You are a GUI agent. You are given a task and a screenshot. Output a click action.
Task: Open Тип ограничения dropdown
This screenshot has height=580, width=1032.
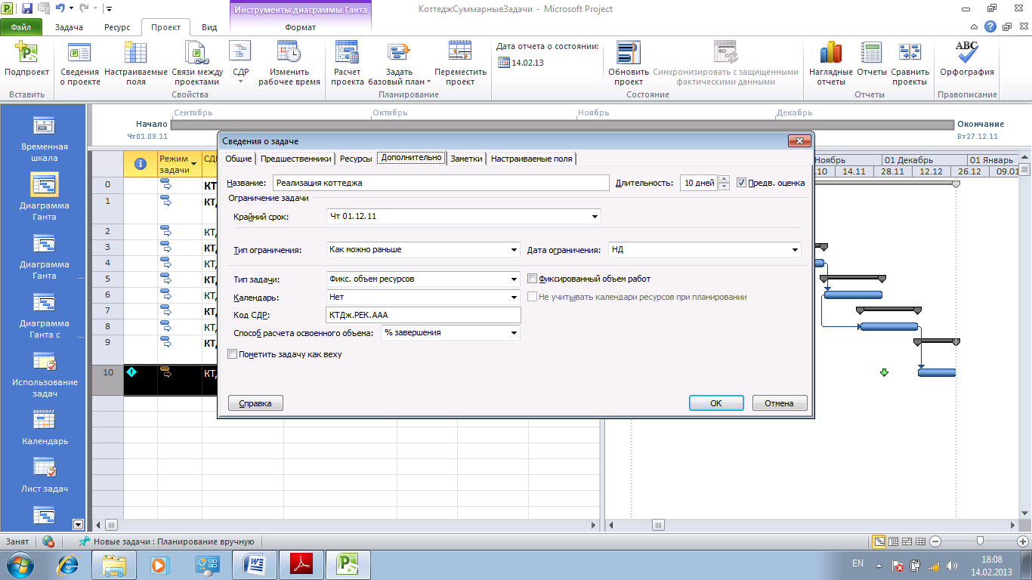click(x=514, y=249)
